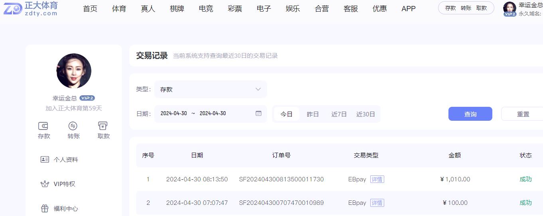Click 成功 status in row 1
543x216 pixels.
point(525,179)
